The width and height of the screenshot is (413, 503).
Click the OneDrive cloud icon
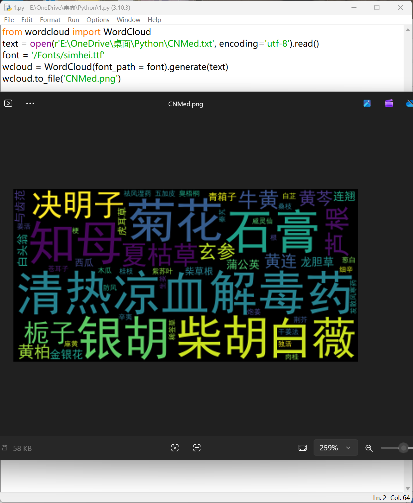coord(410,103)
